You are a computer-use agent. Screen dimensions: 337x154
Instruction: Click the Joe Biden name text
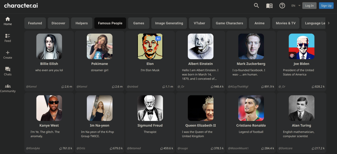tap(301, 64)
